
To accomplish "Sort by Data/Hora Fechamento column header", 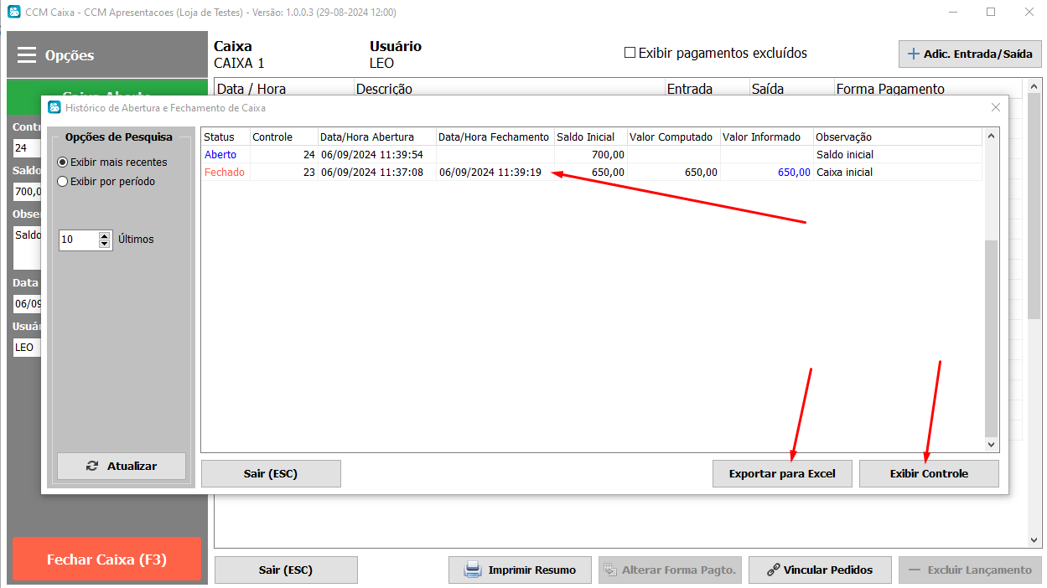I will point(494,137).
